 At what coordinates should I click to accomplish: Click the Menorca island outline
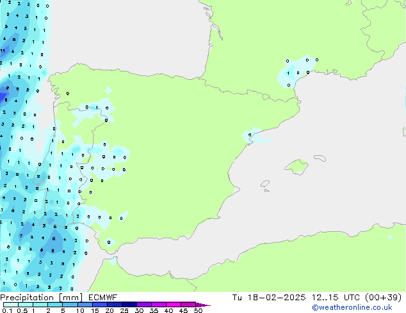pyautogui.click(x=320, y=158)
